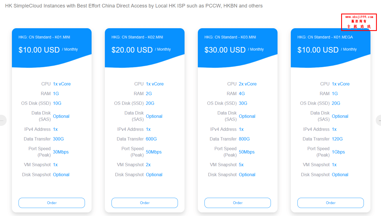
Task: Order the K01.MEGA plan
Action: tap(331, 203)
